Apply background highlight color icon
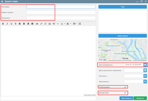This screenshot has width=148, height=101. (x=68, y=24)
